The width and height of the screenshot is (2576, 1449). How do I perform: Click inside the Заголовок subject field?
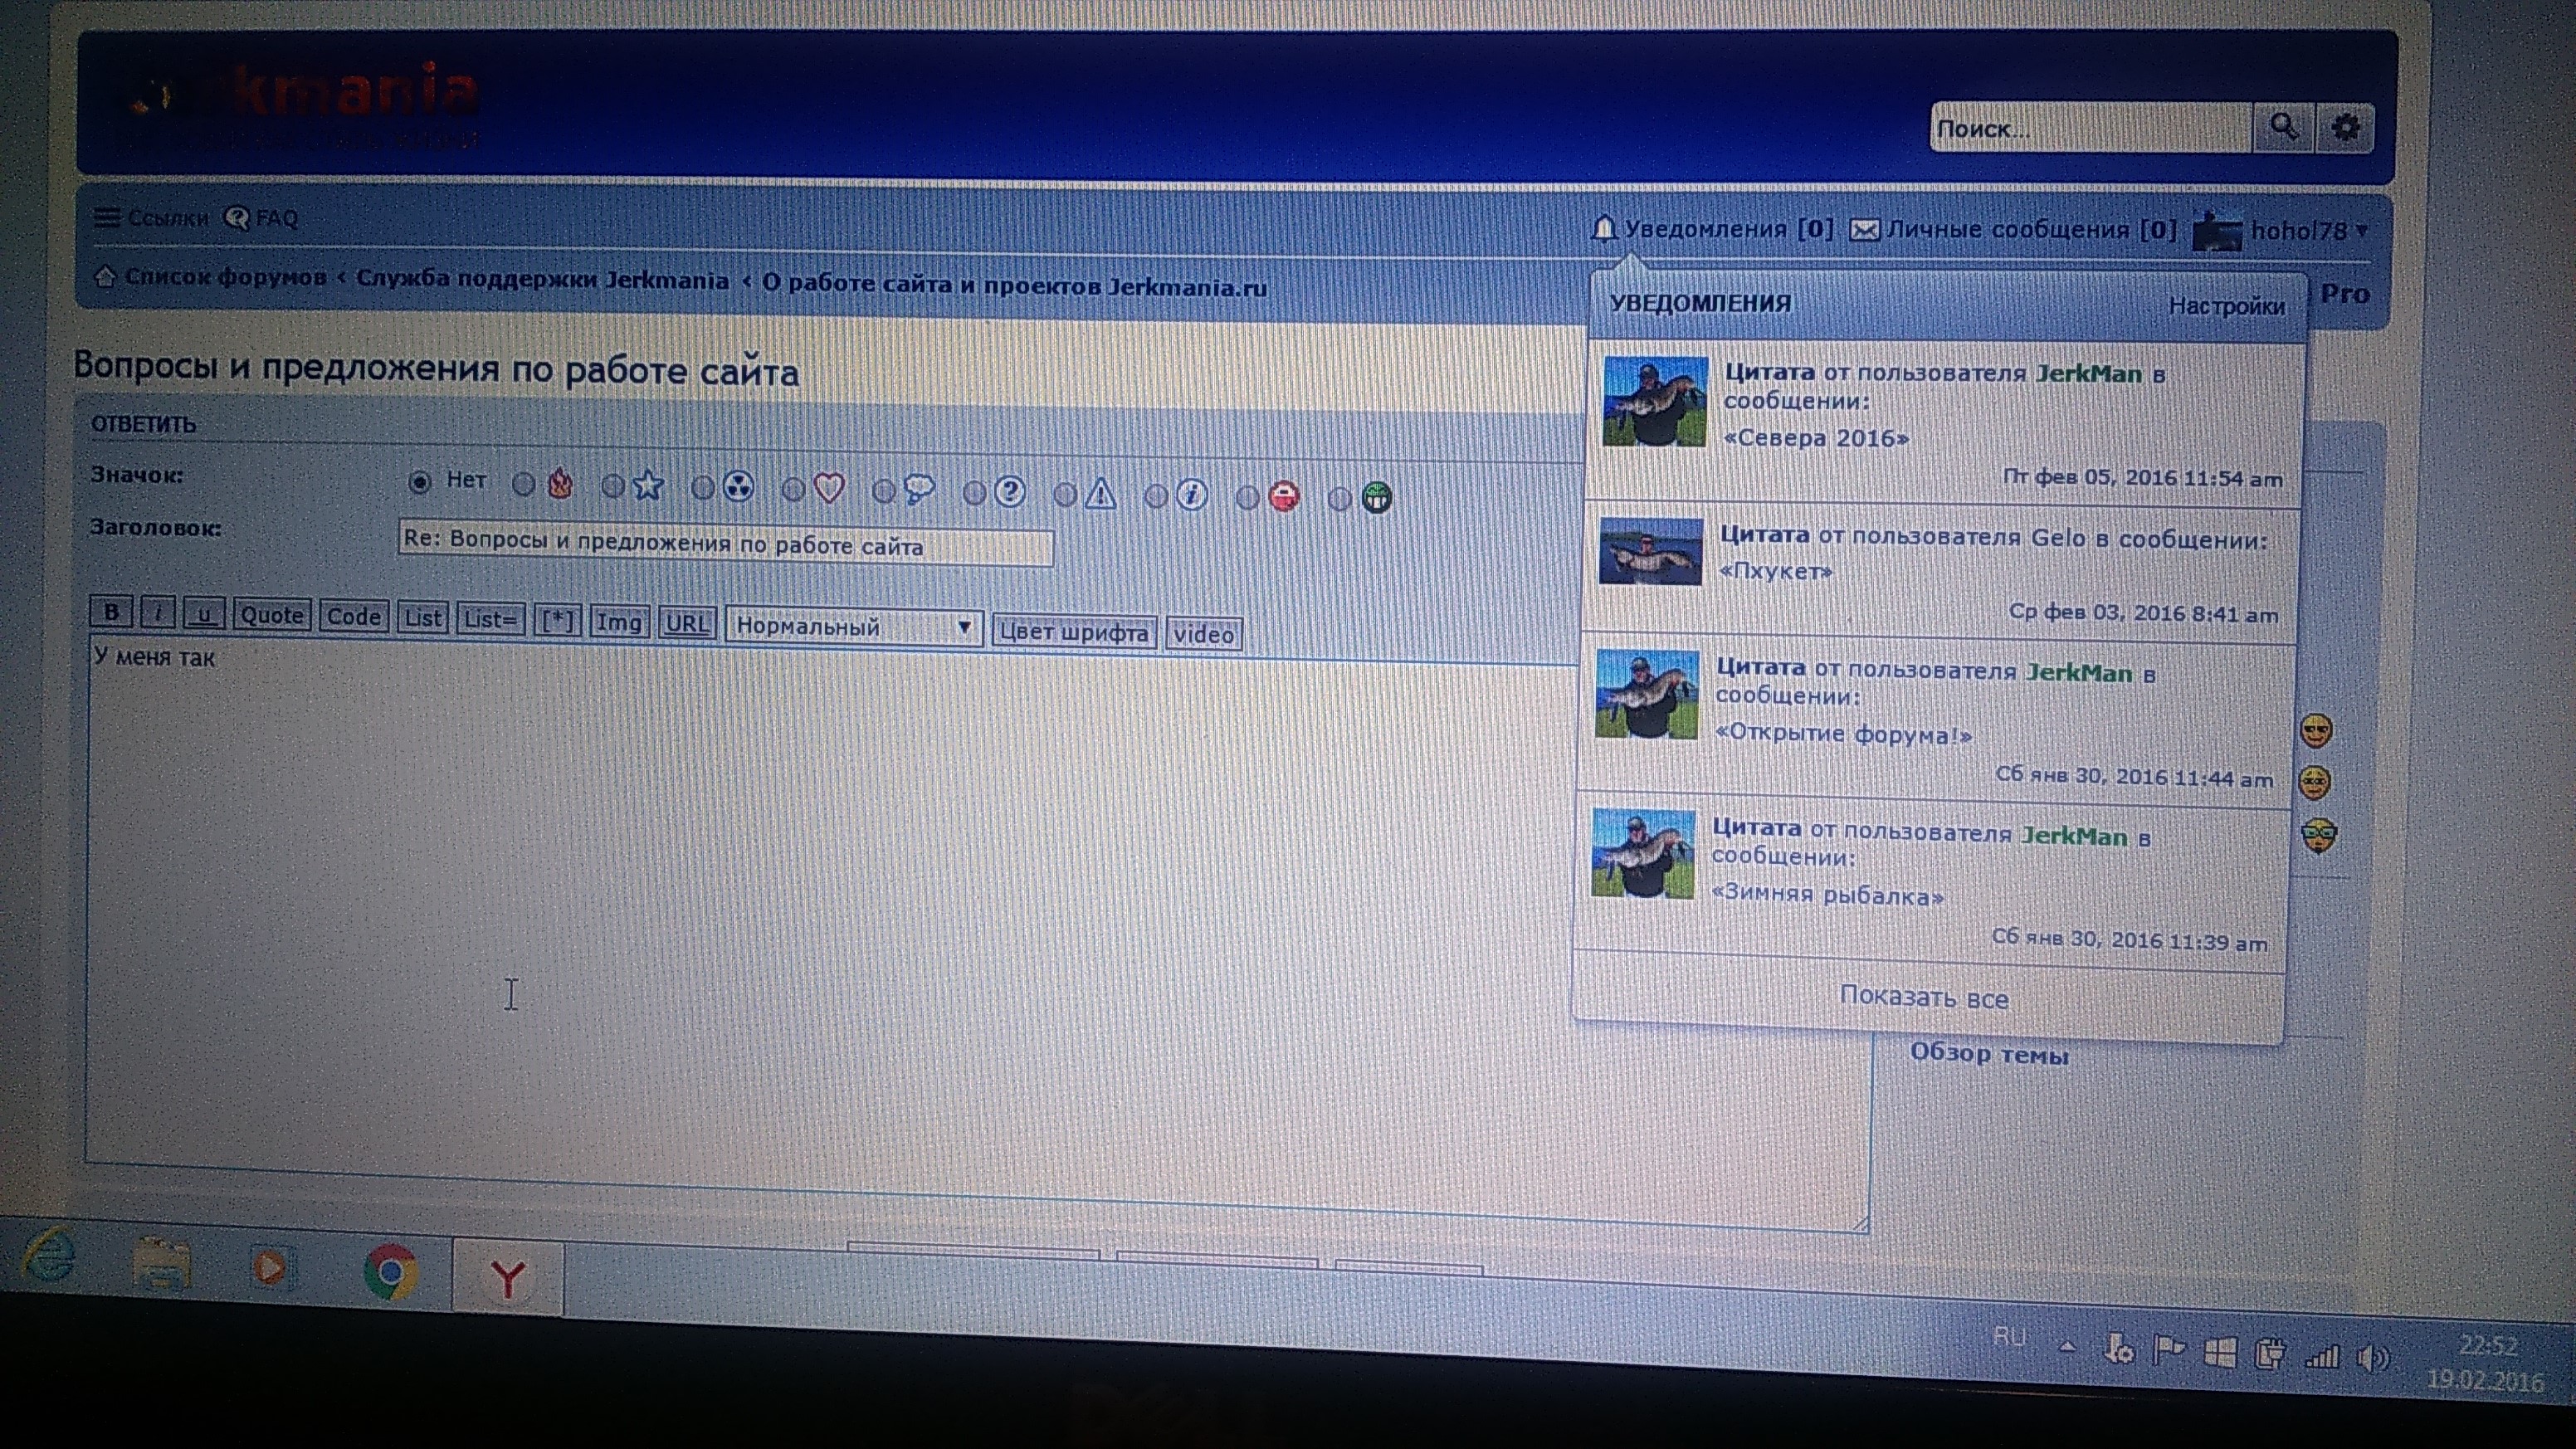click(725, 544)
